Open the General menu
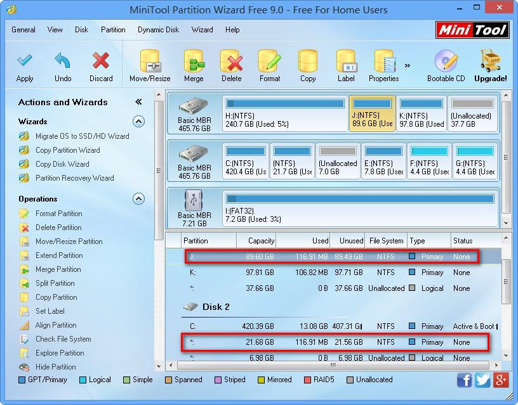Image resolution: width=518 pixels, height=405 pixels. [x=23, y=30]
